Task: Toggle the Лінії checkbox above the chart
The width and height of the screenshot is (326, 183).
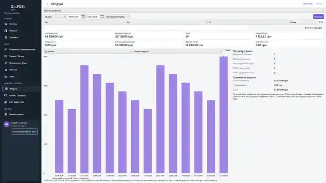Action: coord(224,50)
